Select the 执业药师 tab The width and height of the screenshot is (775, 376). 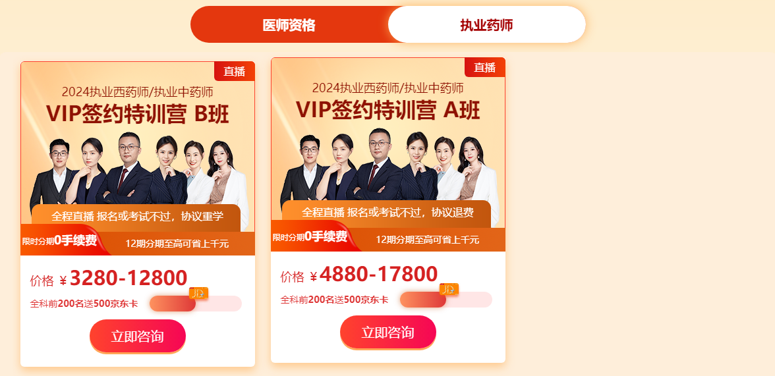486,25
